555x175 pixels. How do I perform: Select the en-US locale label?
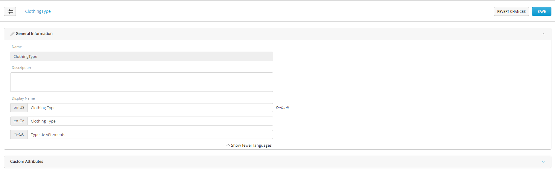point(19,108)
